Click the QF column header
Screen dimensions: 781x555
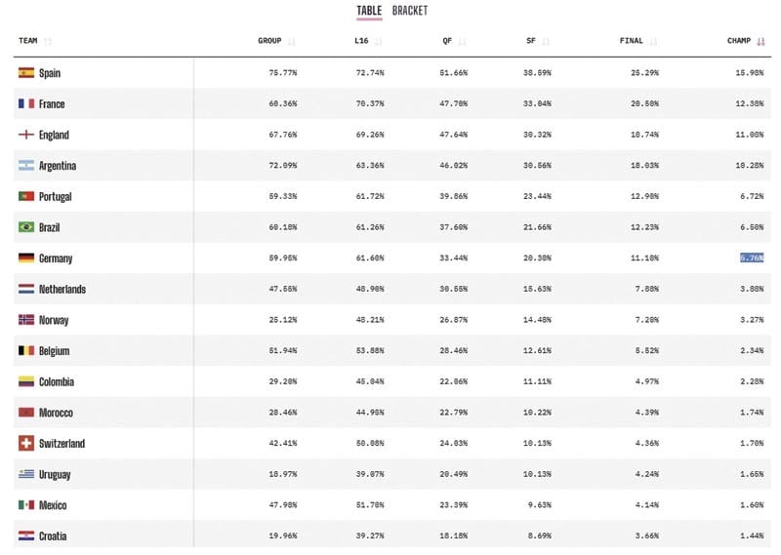(x=447, y=41)
